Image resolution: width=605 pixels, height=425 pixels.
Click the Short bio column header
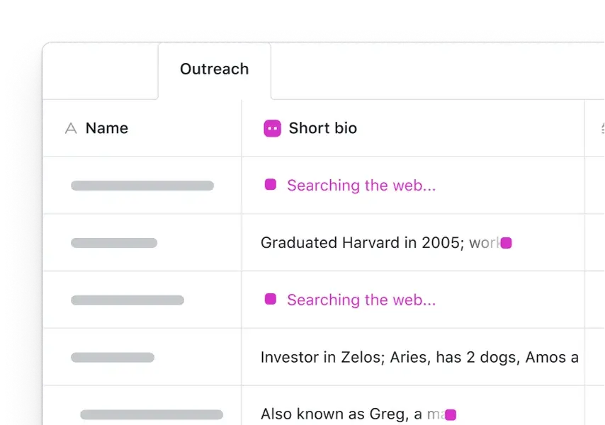pos(322,128)
